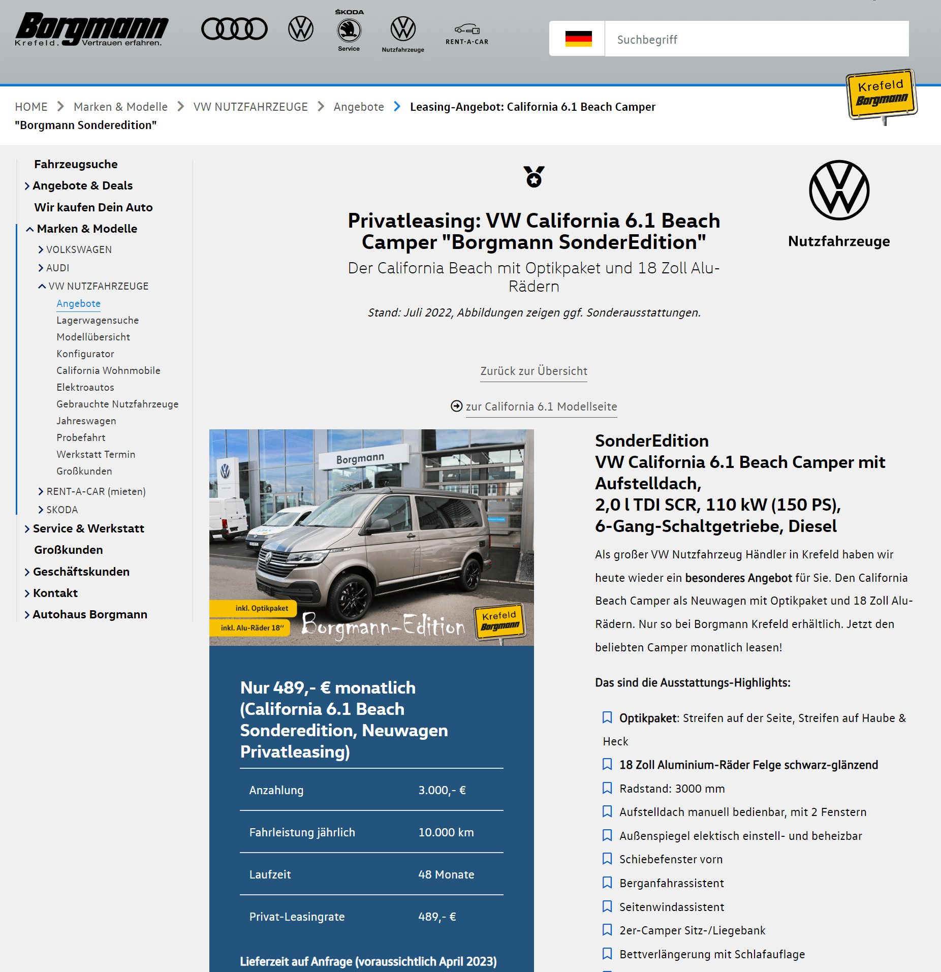
Task: Click bookmark icon beside Schiebefenster vorn
Action: click(x=607, y=859)
